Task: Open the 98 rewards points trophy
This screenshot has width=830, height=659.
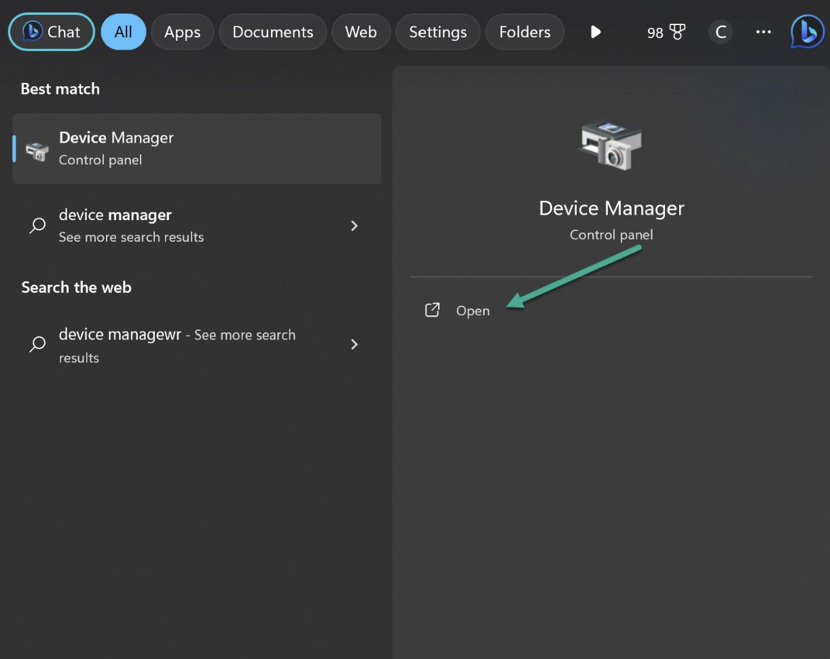Action: click(666, 32)
